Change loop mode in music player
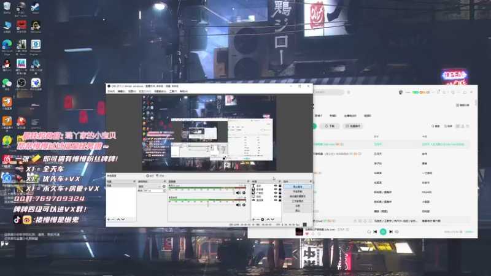This screenshot has height=276, width=491. click(369, 232)
